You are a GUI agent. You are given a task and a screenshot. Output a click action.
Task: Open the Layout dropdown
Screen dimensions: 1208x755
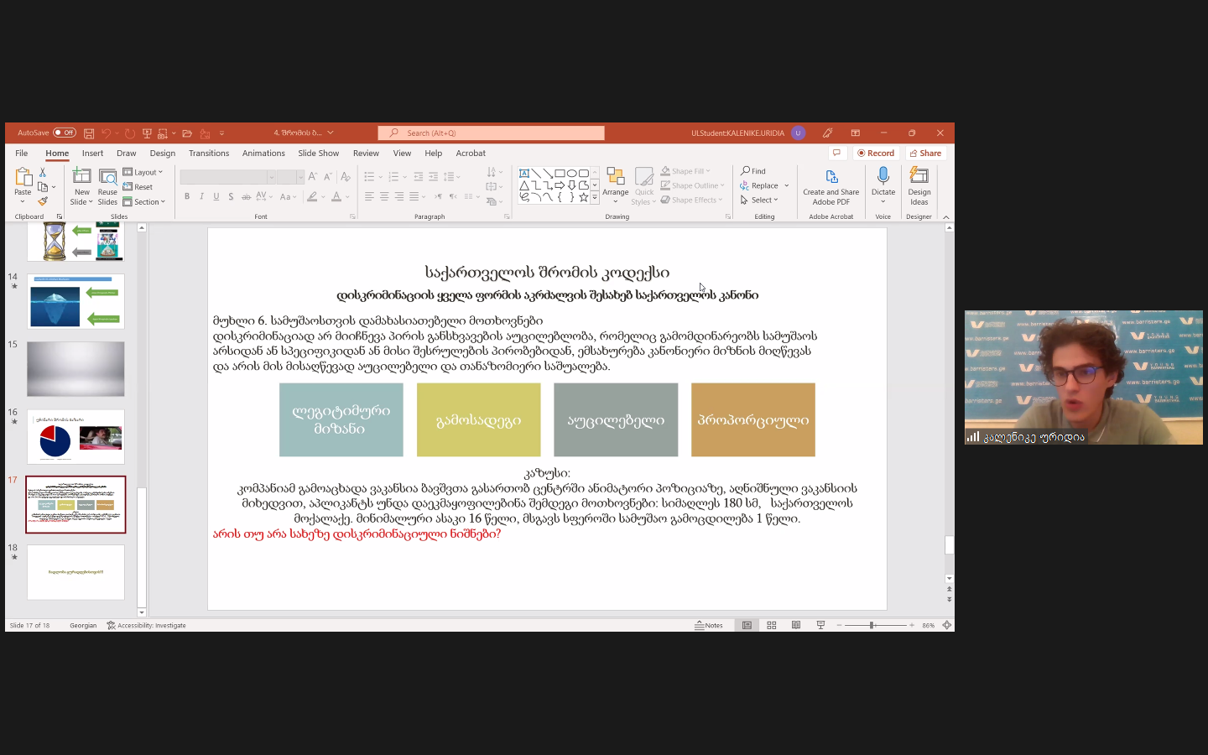143,172
